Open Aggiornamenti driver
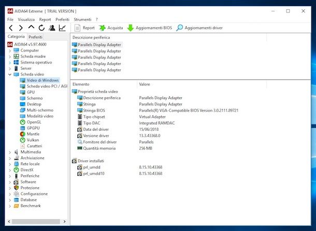 click(x=199, y=28)
